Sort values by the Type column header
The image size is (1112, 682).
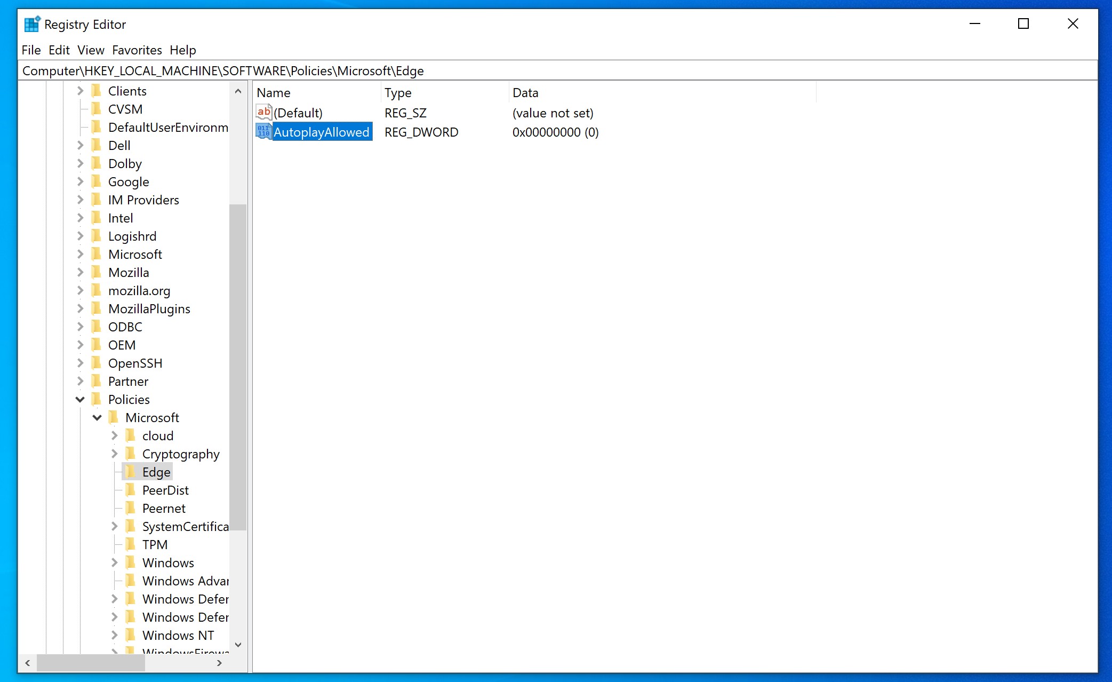click(445, 92)
